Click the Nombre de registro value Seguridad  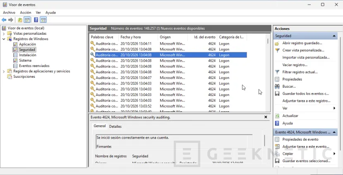pyautogui.click(x=140, y=156)
